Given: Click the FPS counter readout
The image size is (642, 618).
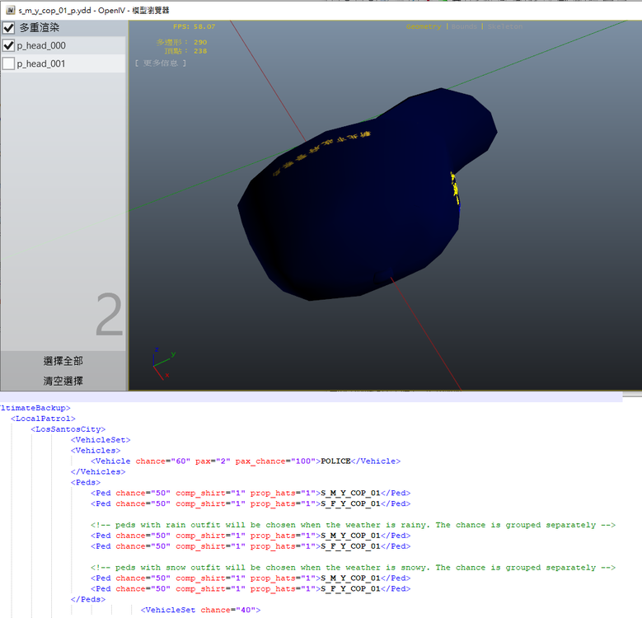Looking at the screenshot, I should click(x=194, y=26).
